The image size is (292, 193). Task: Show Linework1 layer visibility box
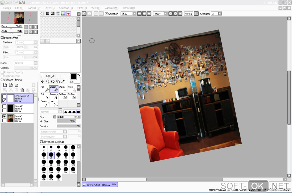coord(4,96)
